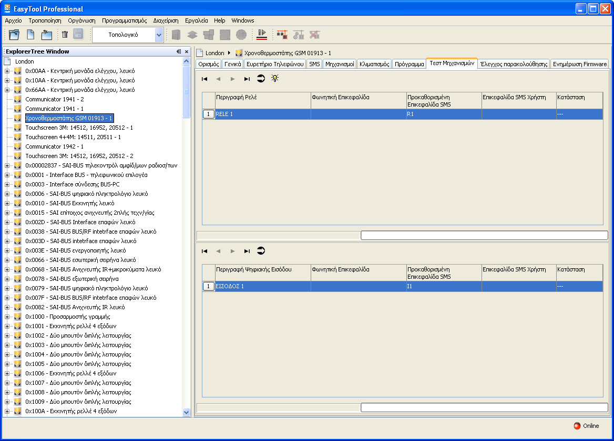Click refresh icon in relay table toolbar
The width and height of the screenshot is (614, 441).
(261, 79)
